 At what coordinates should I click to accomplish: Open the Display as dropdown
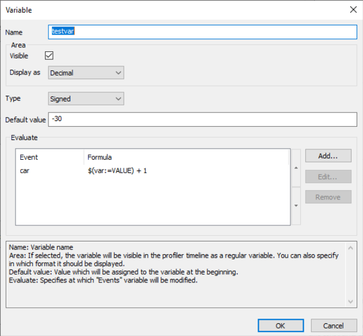click(86, 73)
